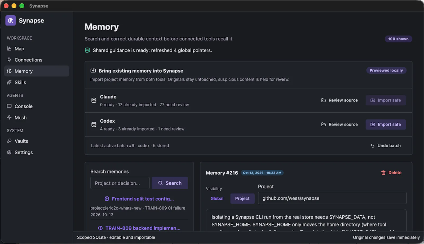Click the Synapse logo icon
This screenshot has width=424, height=244.
[x=11, y=20]
